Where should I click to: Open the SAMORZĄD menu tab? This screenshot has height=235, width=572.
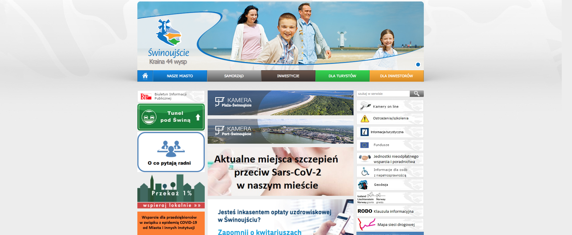(x=234, y=76)
